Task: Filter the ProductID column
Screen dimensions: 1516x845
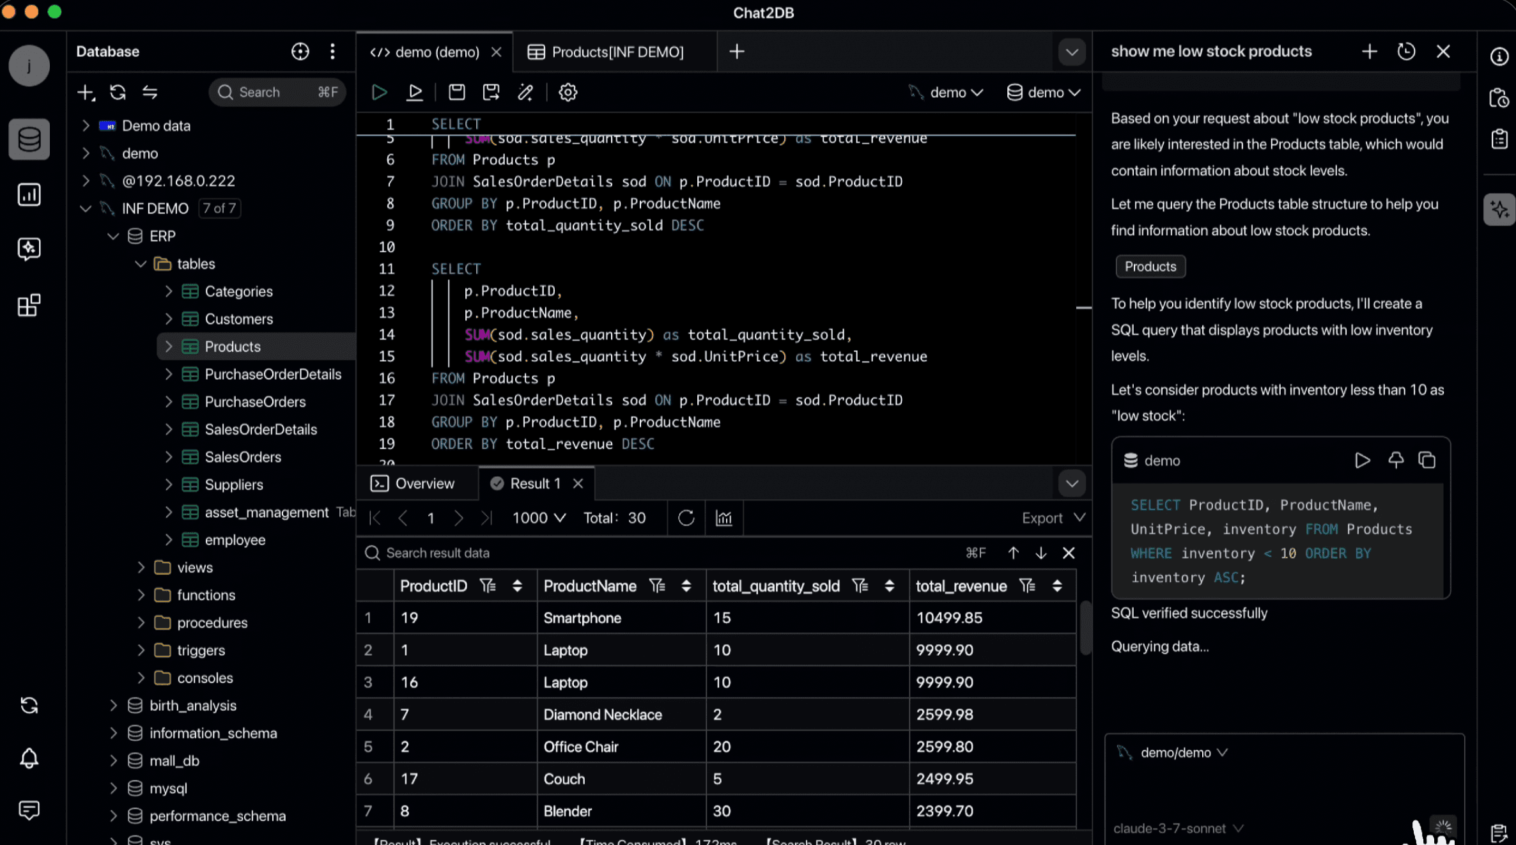Action: click(x=488, y=585)
